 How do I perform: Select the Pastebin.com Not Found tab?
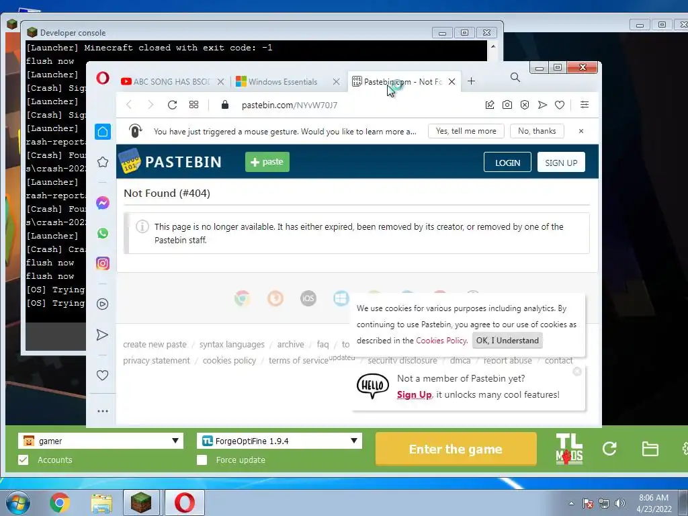click(x=398, y=81)
